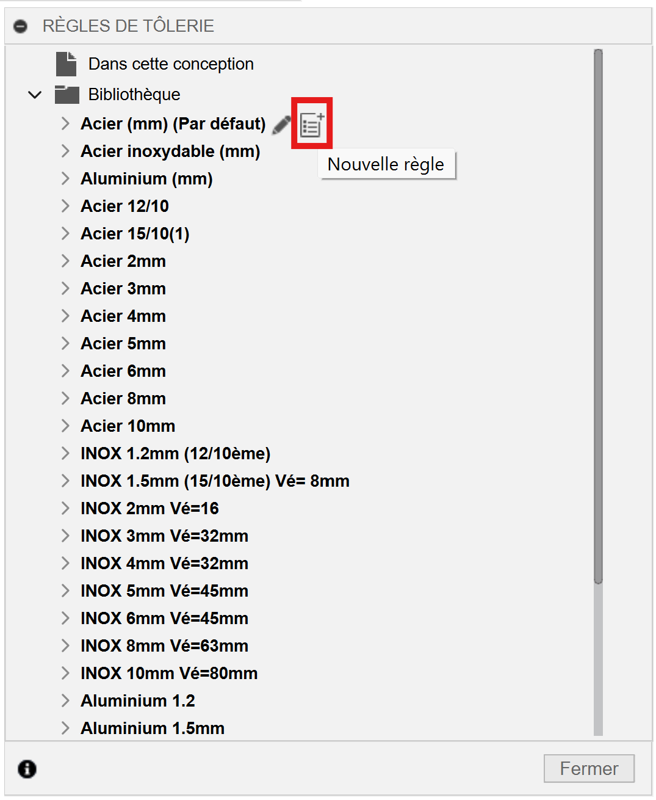The width and height of the screenshot is (656, 800).
Task: Expand the Acier inoxydable (mm) rule
Action: [x=65, y=151]
